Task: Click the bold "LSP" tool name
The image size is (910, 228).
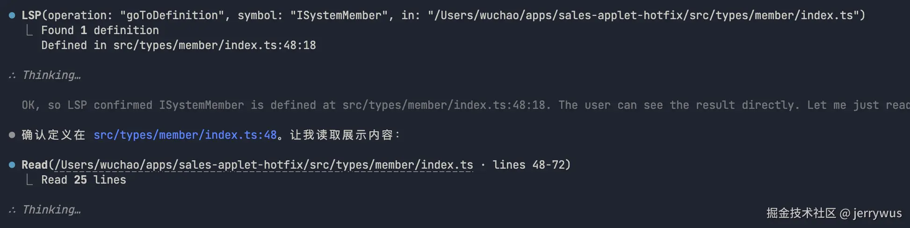Action: tap(31, 15)
